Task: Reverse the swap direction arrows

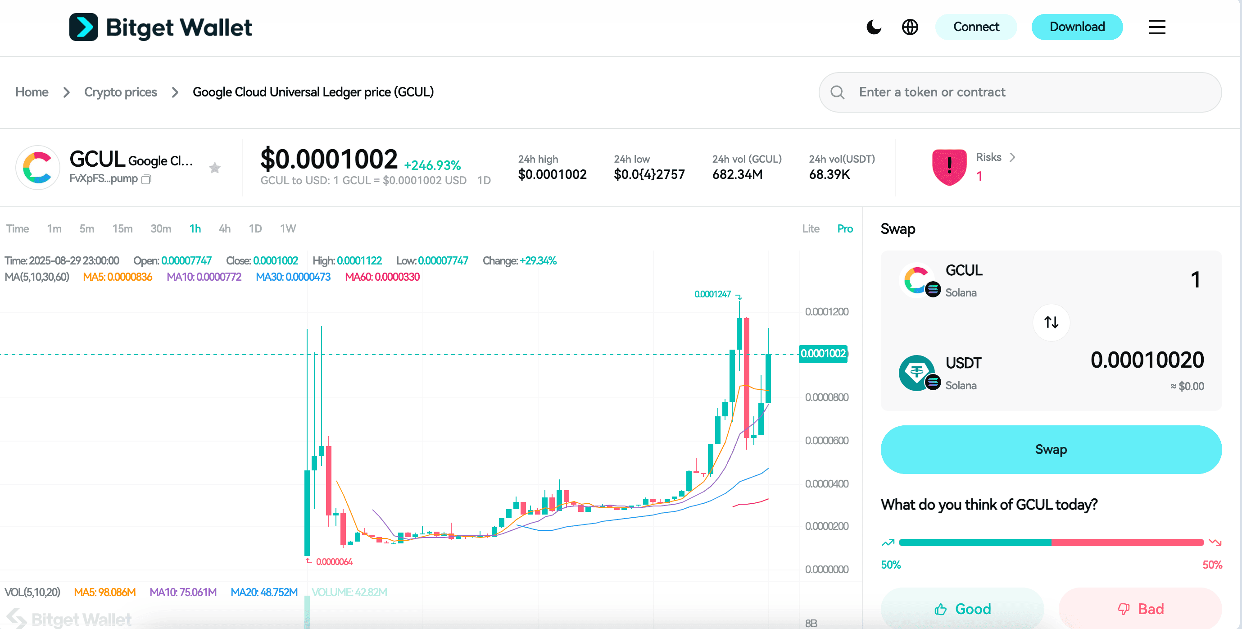Action: (1051, 322)
